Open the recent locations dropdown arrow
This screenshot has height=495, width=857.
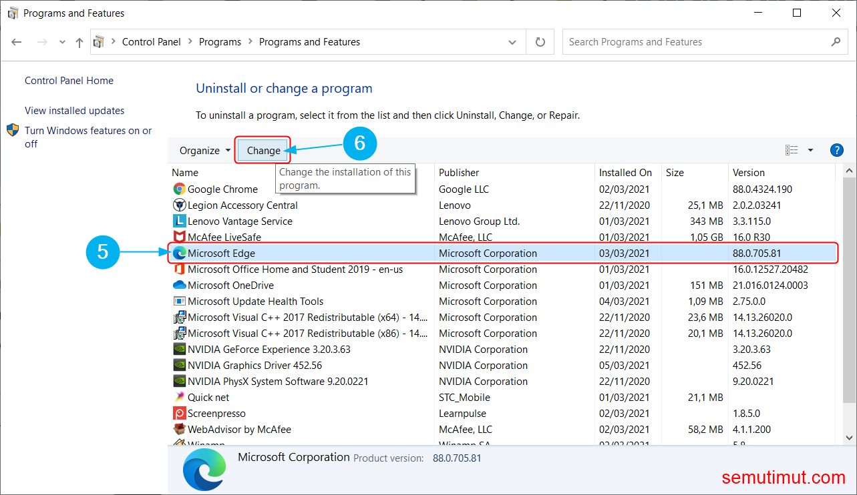(x=62, y=42)
